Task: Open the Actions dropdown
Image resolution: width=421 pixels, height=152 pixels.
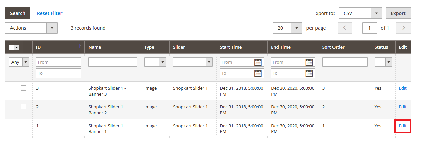Action: (31, 28)
